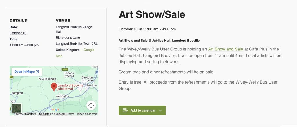The image size is (297, 127).
Task: Switch to satellite view thumbnail
Action: 17,108
